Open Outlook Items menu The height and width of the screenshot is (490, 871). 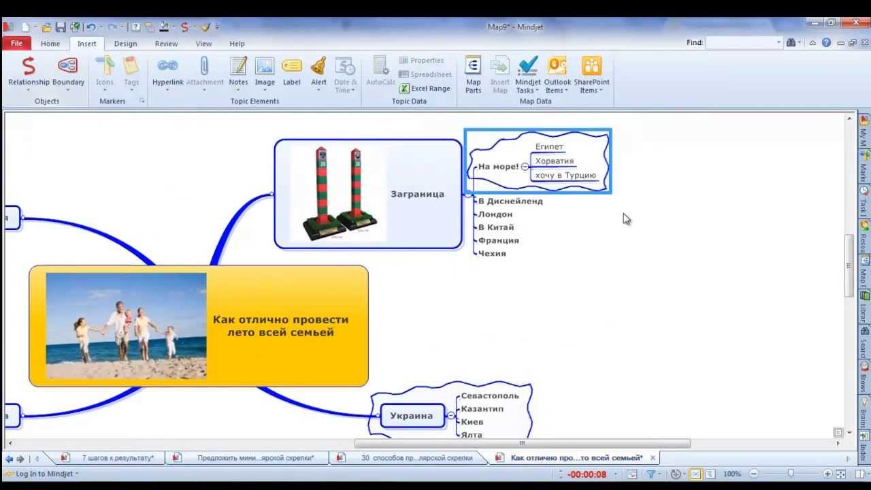[x=557, y=75]
